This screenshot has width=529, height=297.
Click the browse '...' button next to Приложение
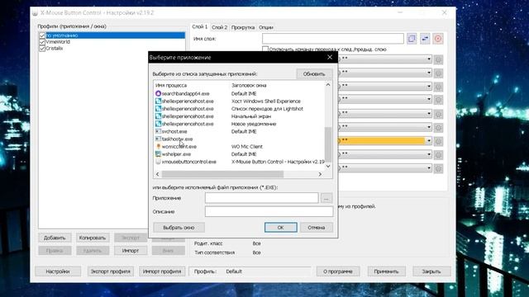click(x=326, y=198)
